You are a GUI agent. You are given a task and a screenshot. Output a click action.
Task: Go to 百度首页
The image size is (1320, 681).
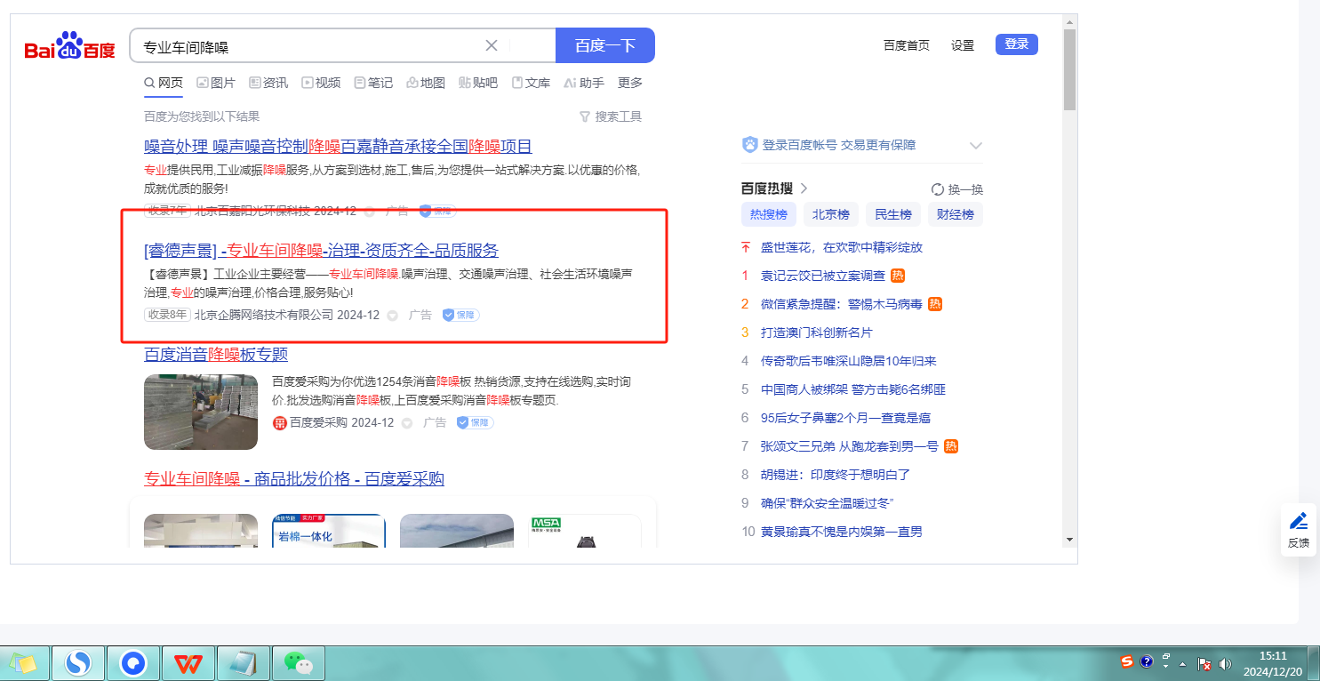[x=907, y=45]
